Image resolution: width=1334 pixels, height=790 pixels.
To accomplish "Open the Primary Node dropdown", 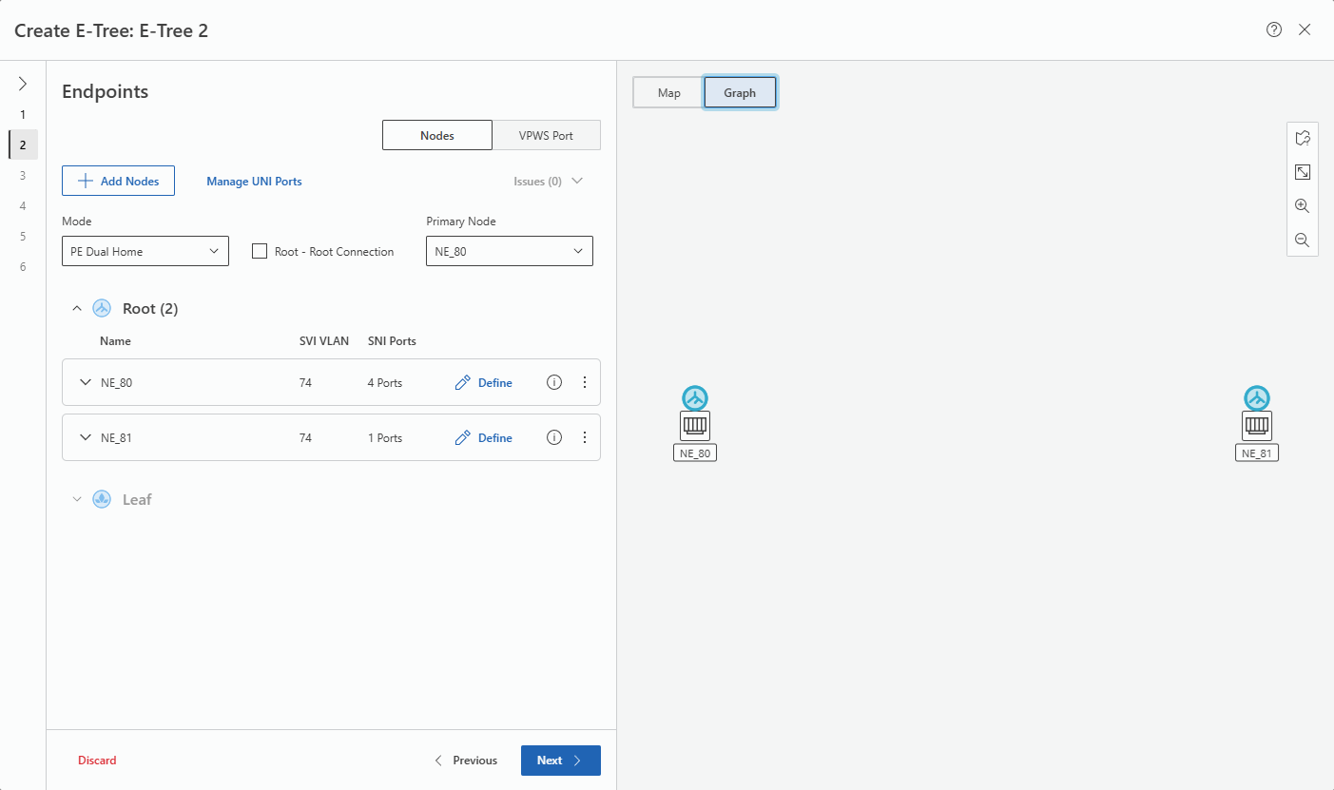I will [x=509, y=251].
